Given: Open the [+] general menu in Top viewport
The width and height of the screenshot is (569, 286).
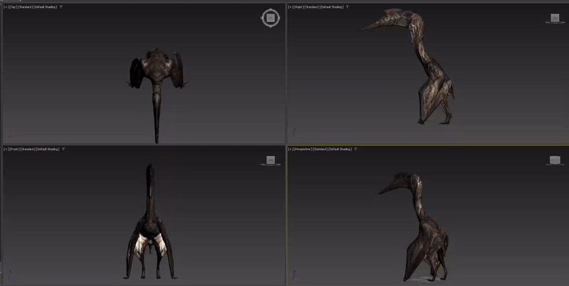Looking at the screenshot, I should pyautogui.click(x=6, y=7).
